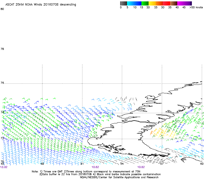Viewport: 204px width, 179px height.
Task: Click the latitude label '74'
Action: [x=2, y=112]
